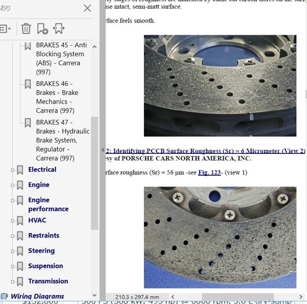This screenshot has width=307, height=304.
Task: Collapse the navigation pane with the arrow handle
Action: tap(102, 150)
